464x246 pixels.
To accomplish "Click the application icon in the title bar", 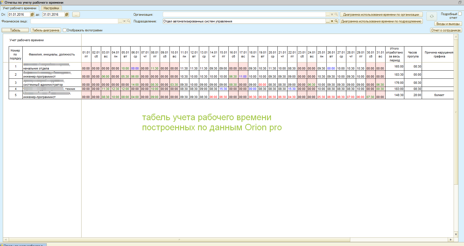I will 2,3.
